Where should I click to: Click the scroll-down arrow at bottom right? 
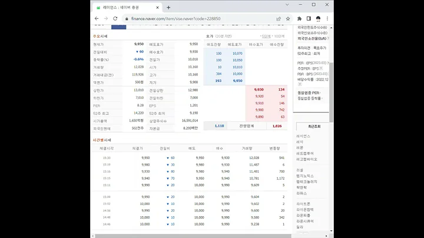(331, 231)
